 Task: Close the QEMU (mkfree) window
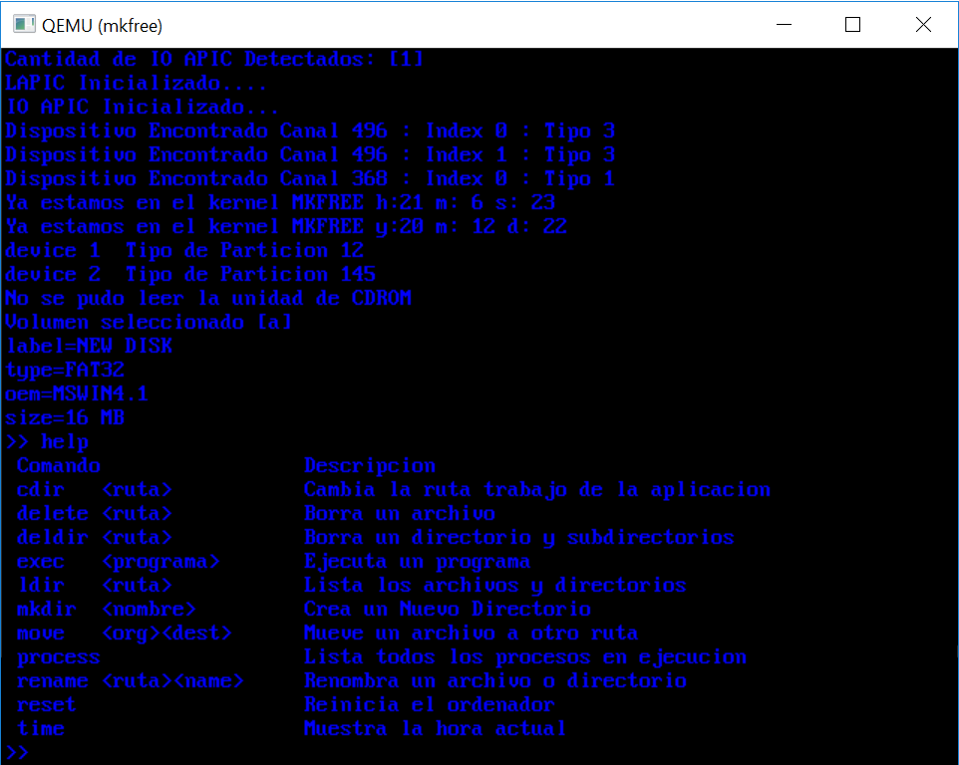click(x=923, y=25)
